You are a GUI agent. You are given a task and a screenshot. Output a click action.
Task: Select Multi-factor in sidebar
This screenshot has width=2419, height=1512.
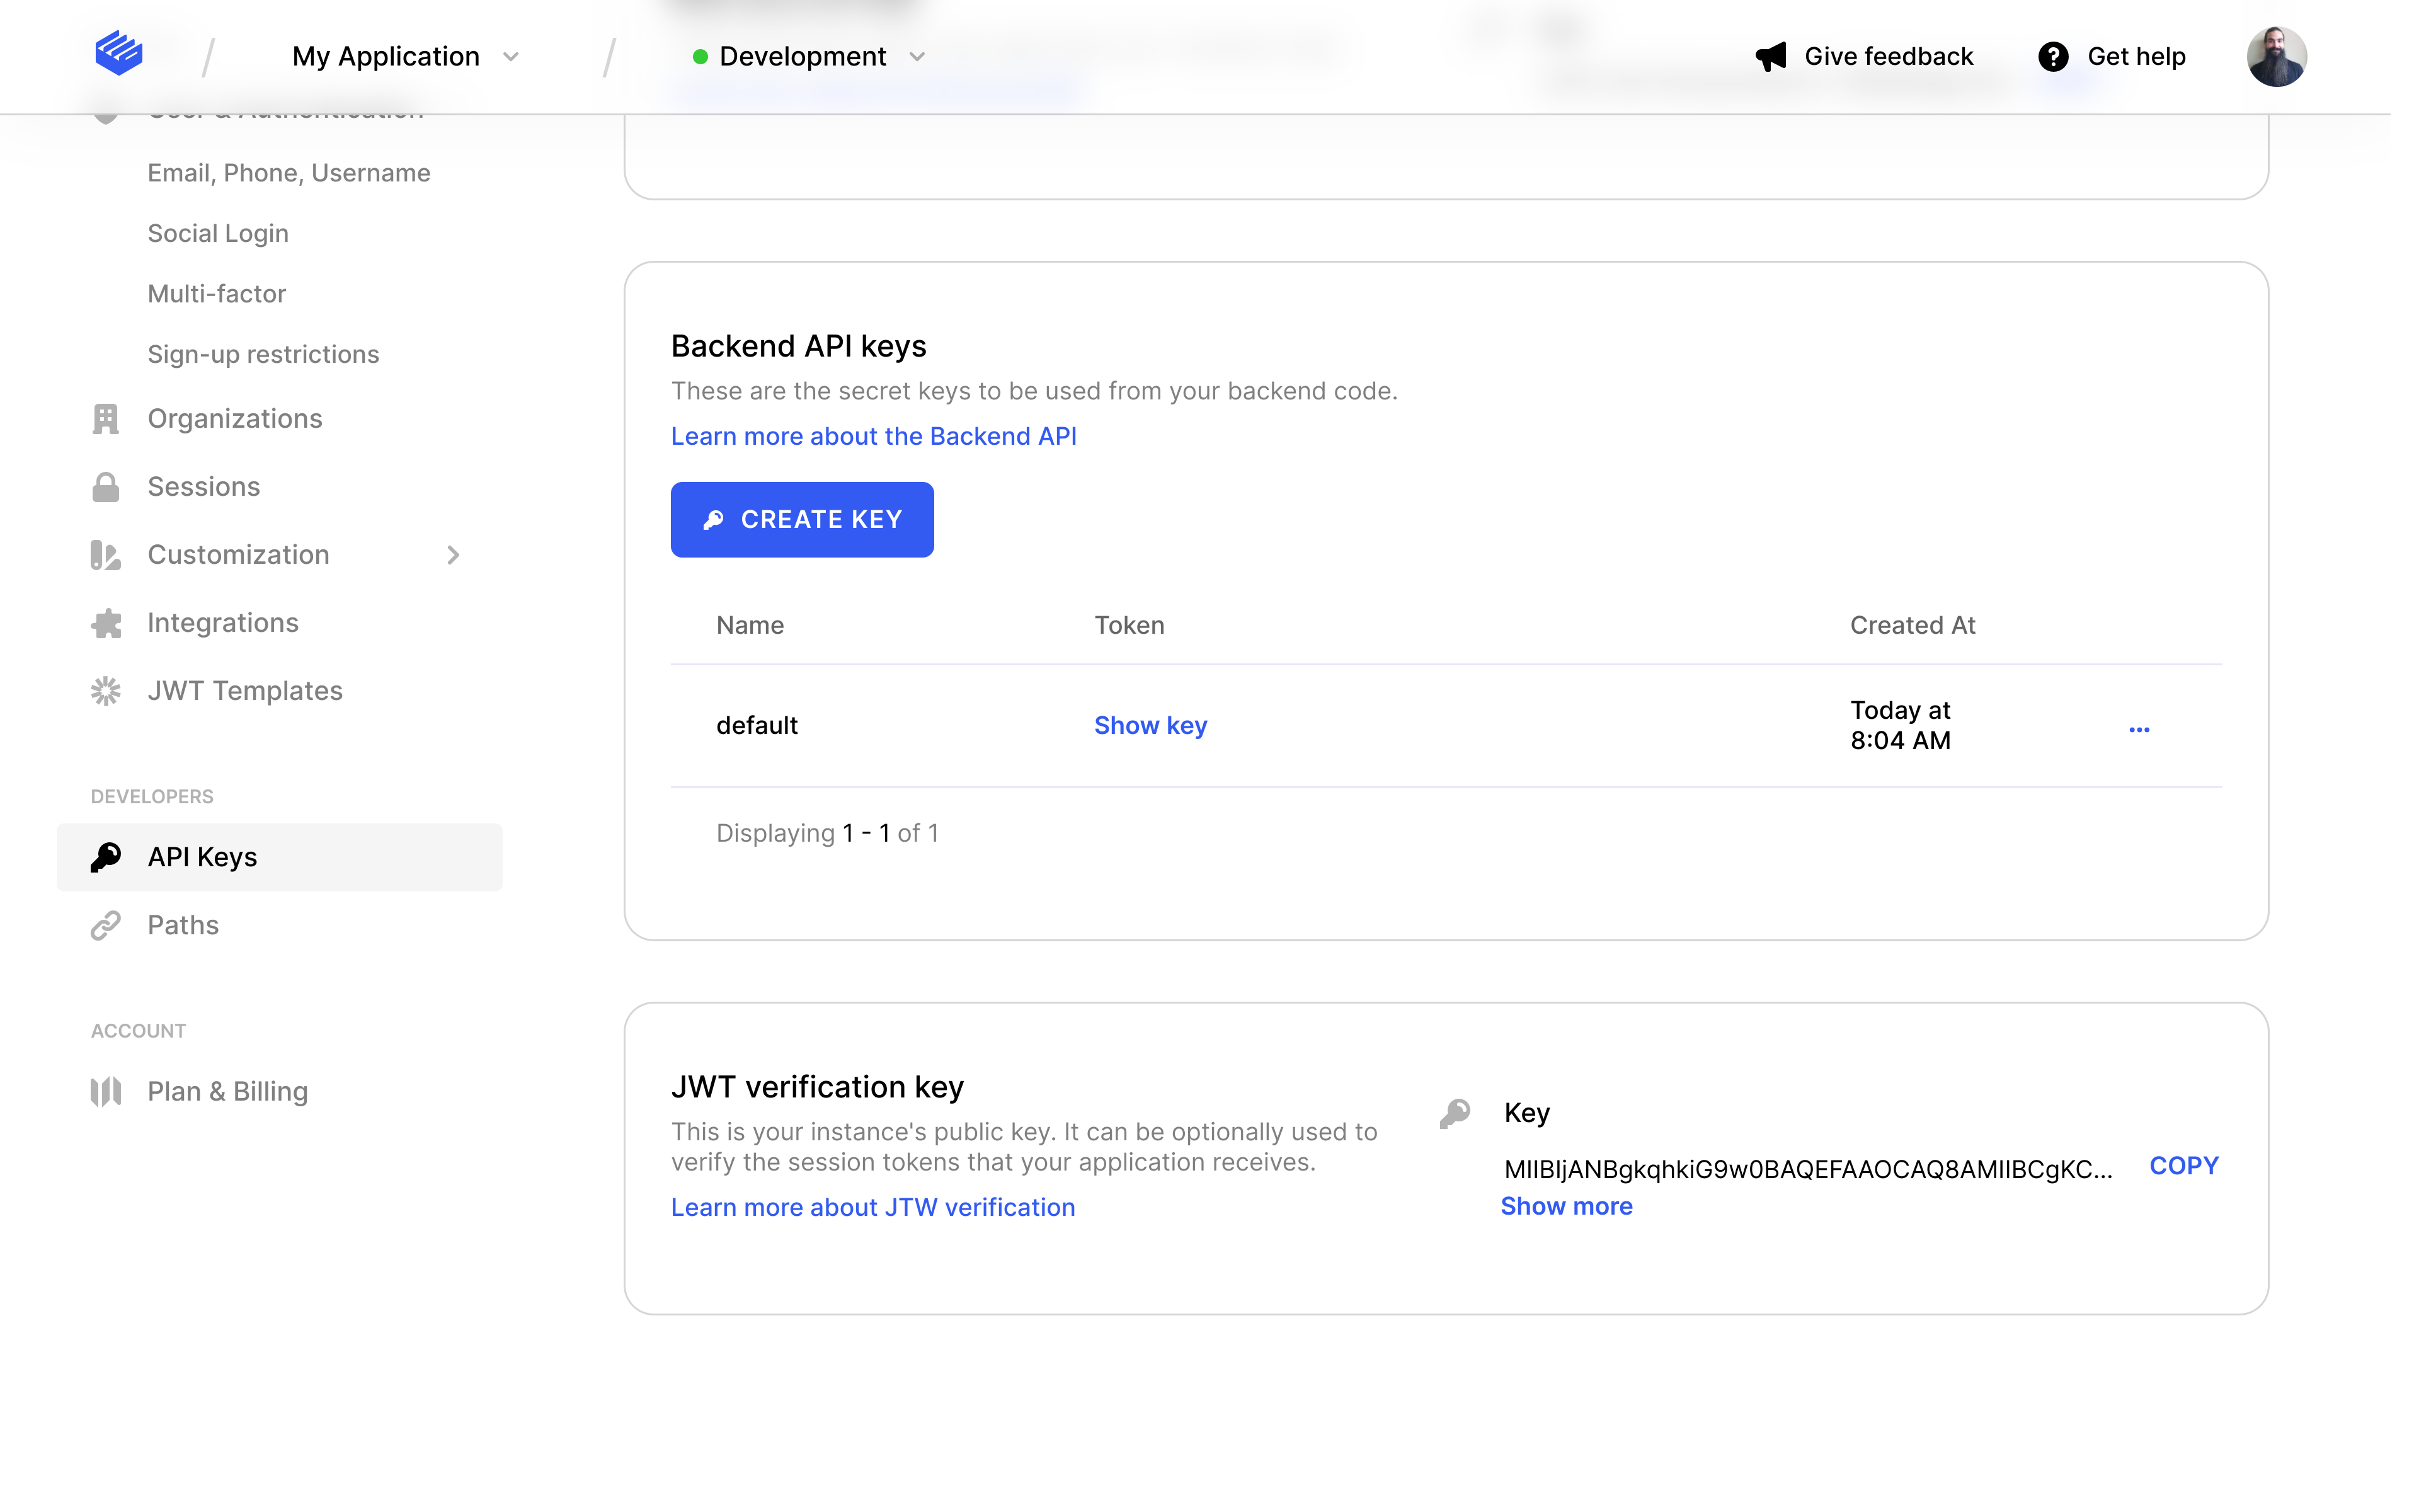(x=217, y=294)
